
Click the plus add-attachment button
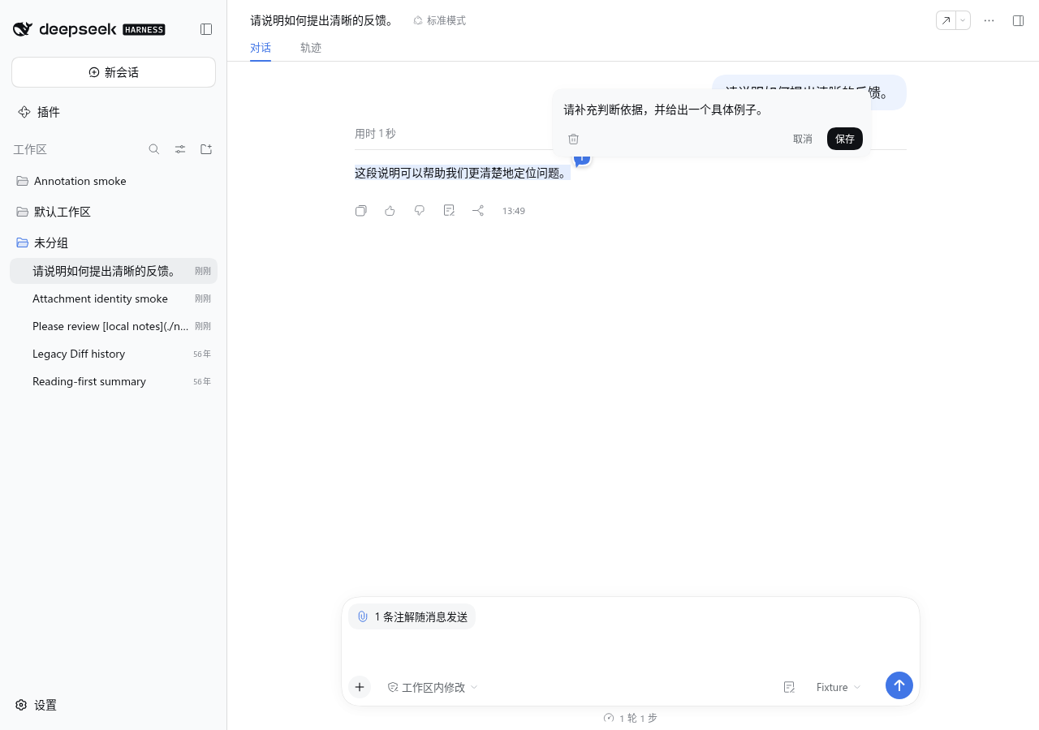pyautogui.click(x=360, y=687)
